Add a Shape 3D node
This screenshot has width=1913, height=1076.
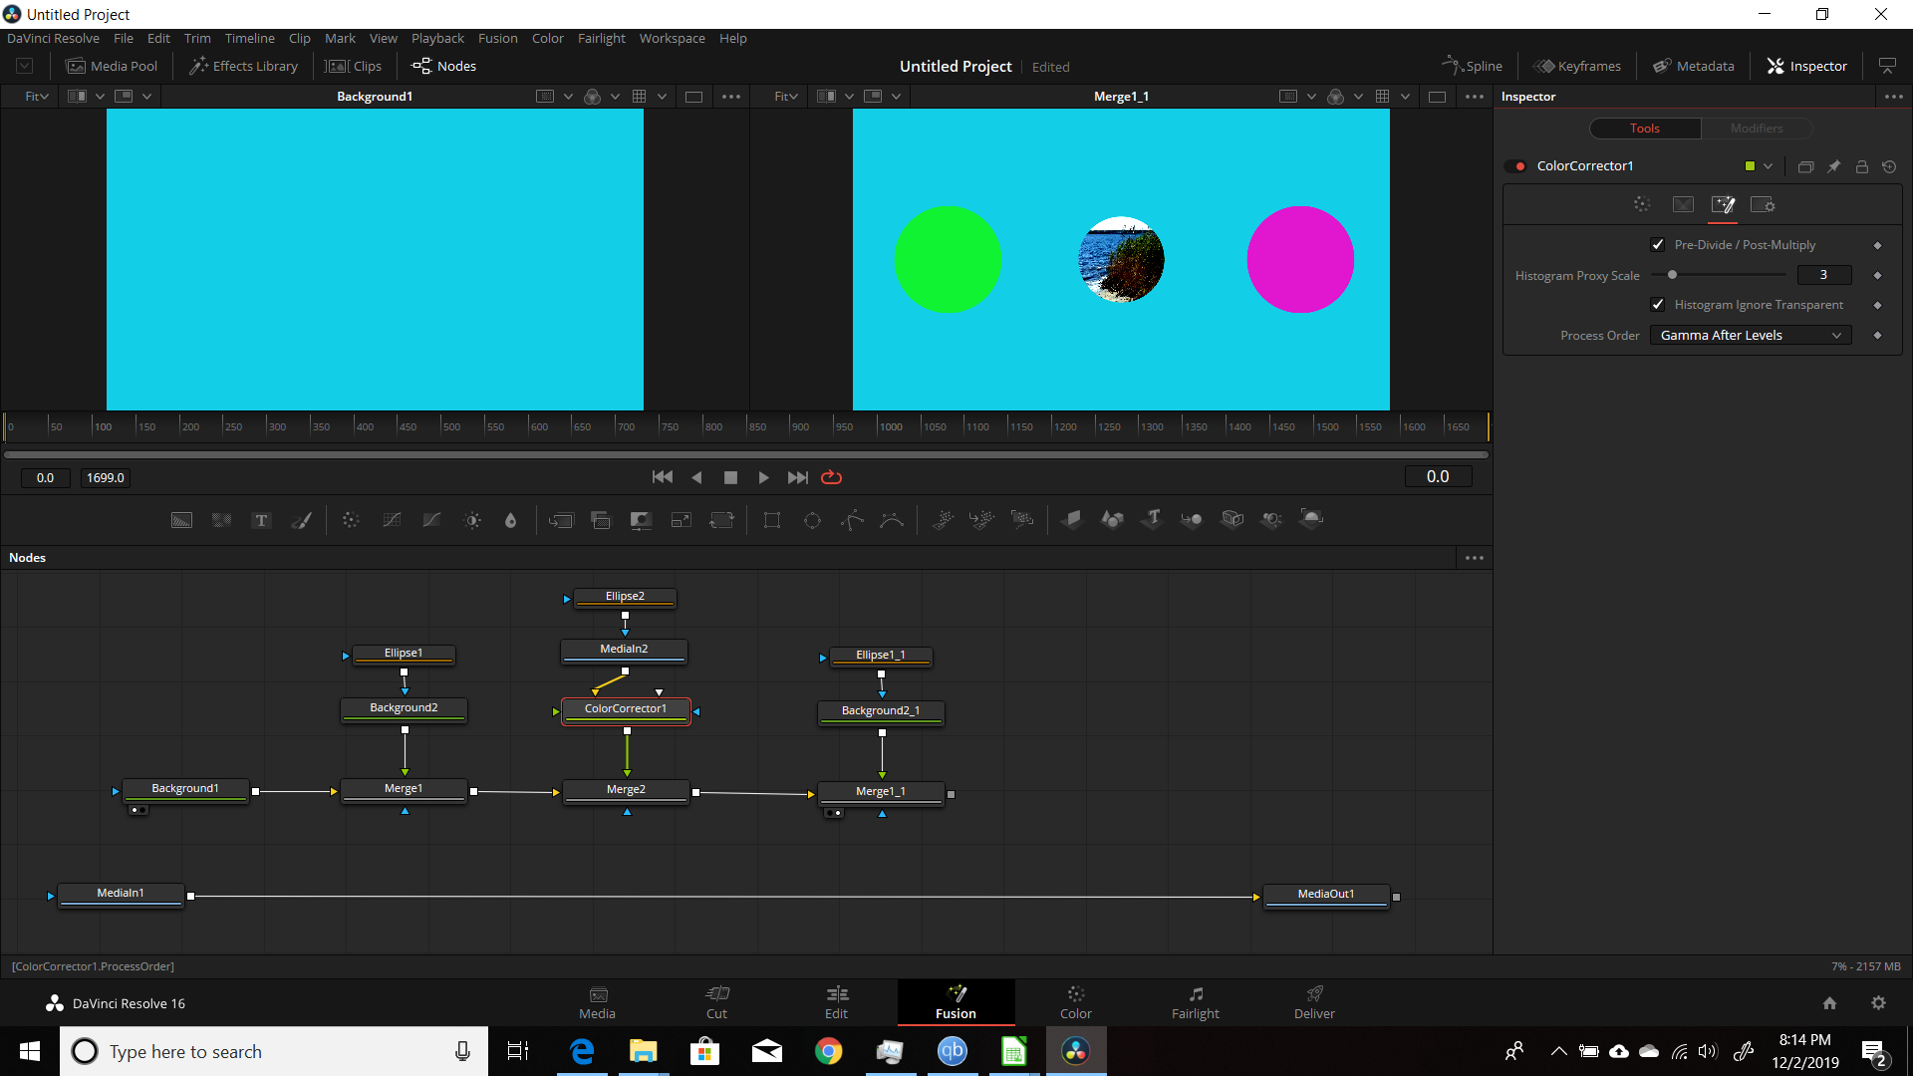point(1112,519)
